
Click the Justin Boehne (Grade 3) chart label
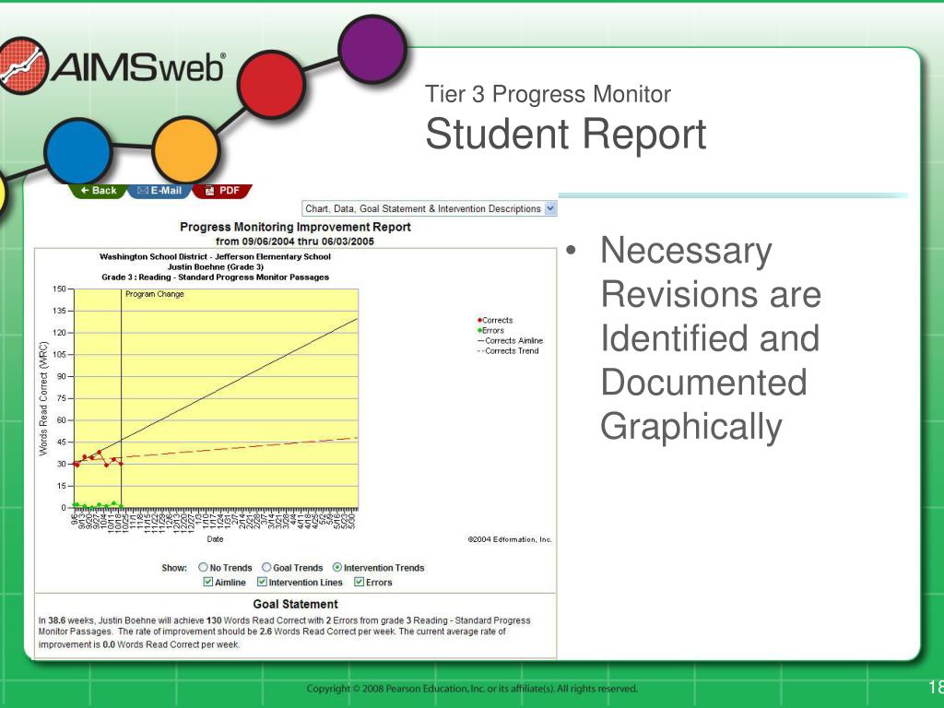pyautogui.click(x=216, y=266)
